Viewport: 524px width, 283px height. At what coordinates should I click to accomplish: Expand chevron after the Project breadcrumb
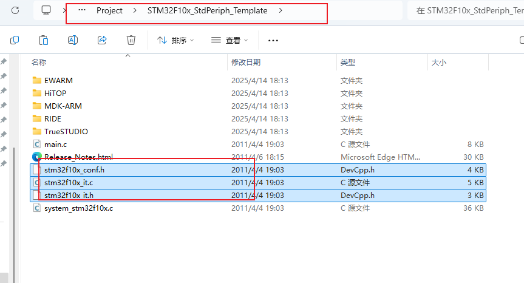coord(135,11)
